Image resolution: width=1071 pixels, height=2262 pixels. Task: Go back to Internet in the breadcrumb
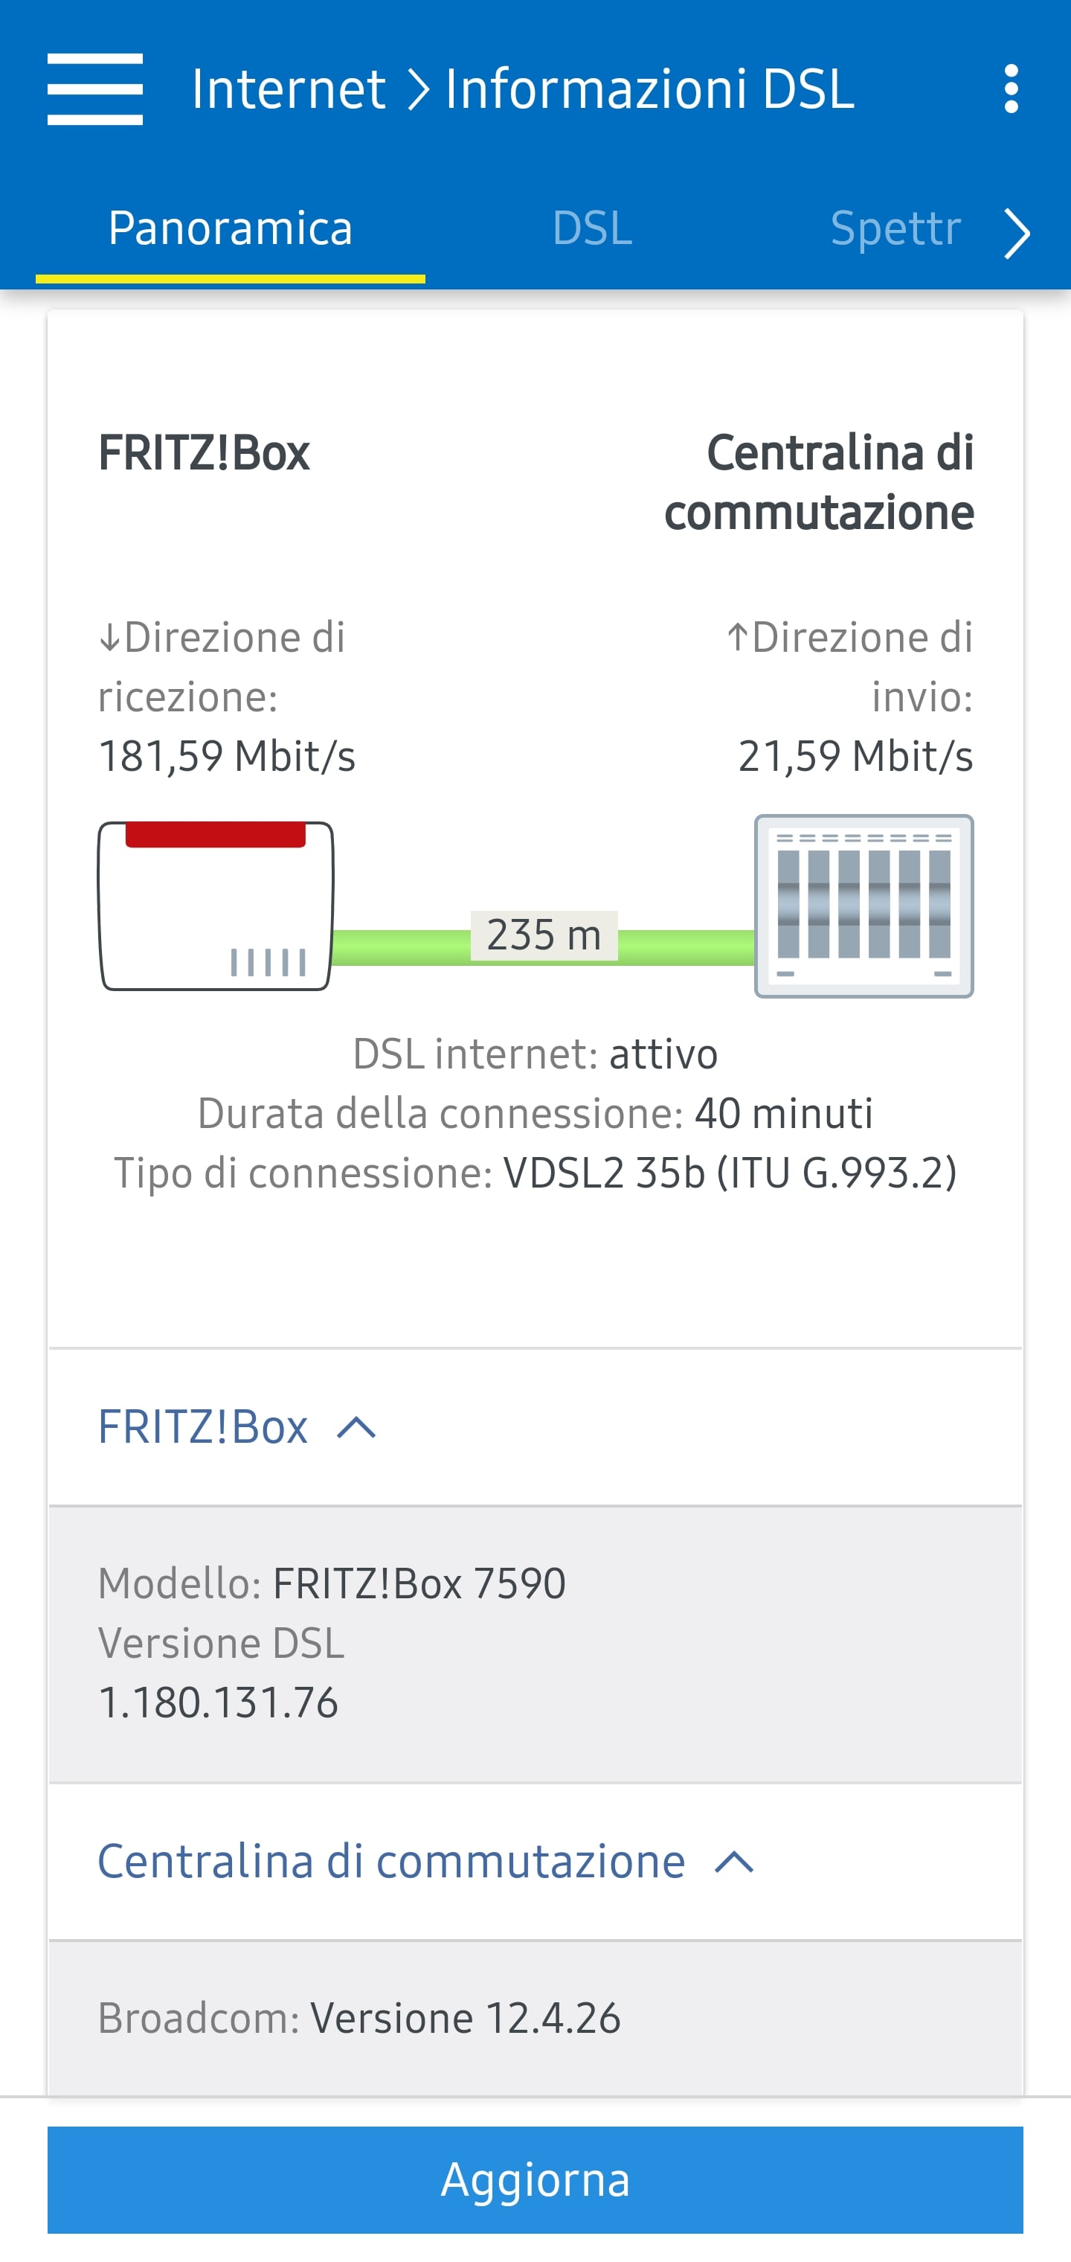pyautogui.click(x=289, y=89)
